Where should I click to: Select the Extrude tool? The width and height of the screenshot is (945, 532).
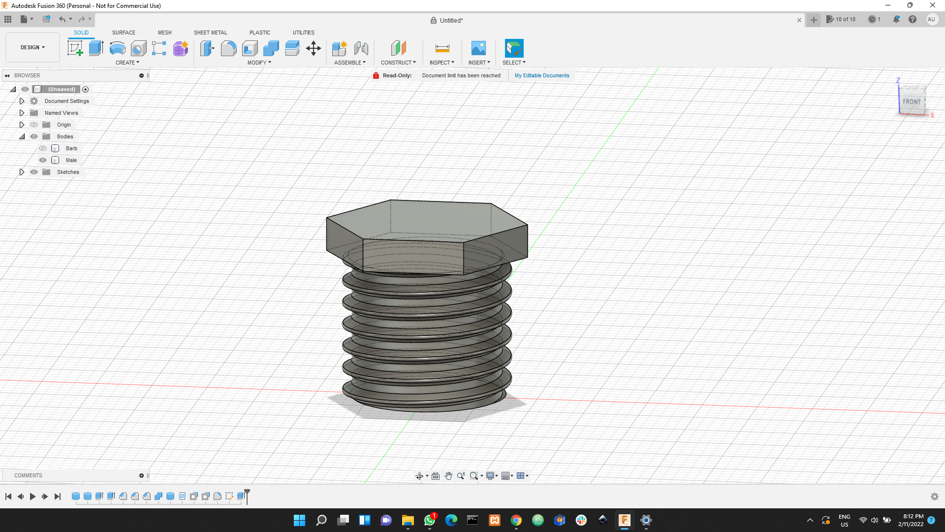[x=95, y=48]
